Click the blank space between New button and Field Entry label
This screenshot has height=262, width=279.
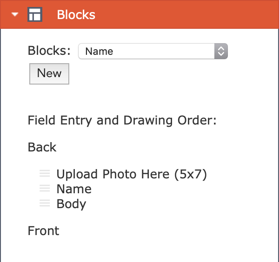[x=139, y=99]
